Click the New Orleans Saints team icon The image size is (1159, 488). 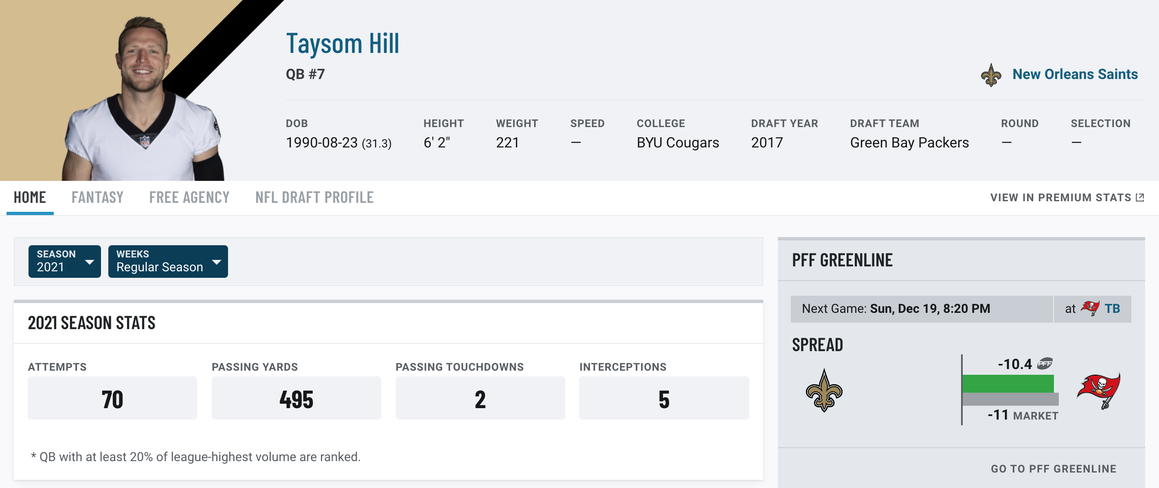990,73
